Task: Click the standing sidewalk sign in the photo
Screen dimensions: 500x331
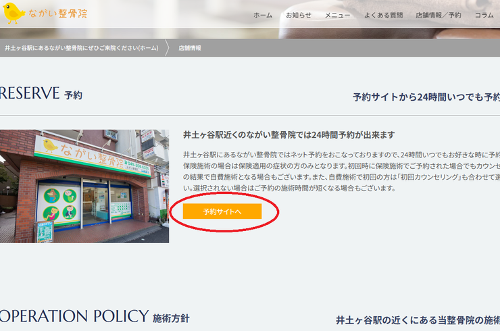Action: click(45, 231)
